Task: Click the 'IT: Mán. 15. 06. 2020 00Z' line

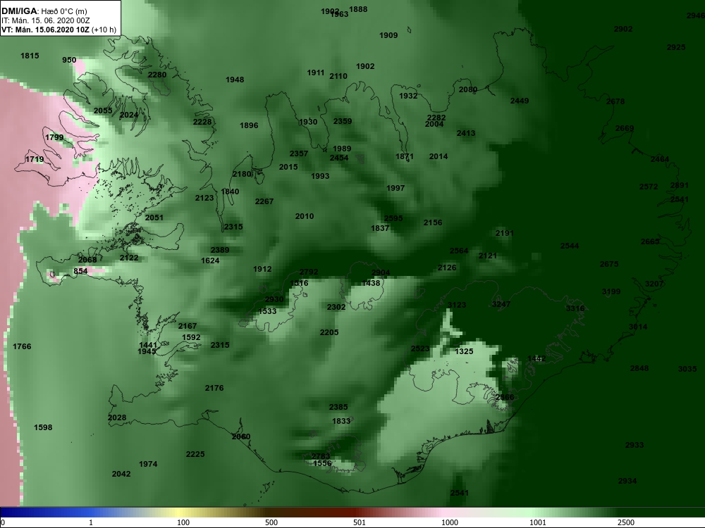Action: click(x=45, y=20)
